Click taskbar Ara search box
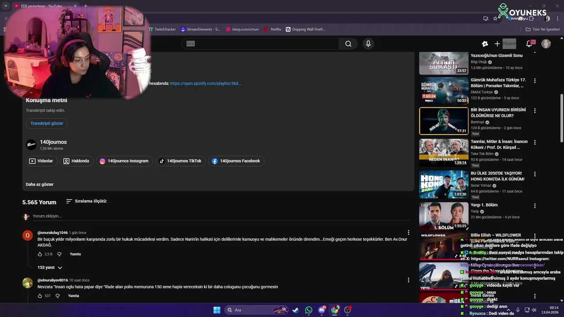The width and height of the screenshot is (564, 317). [256, 310]
